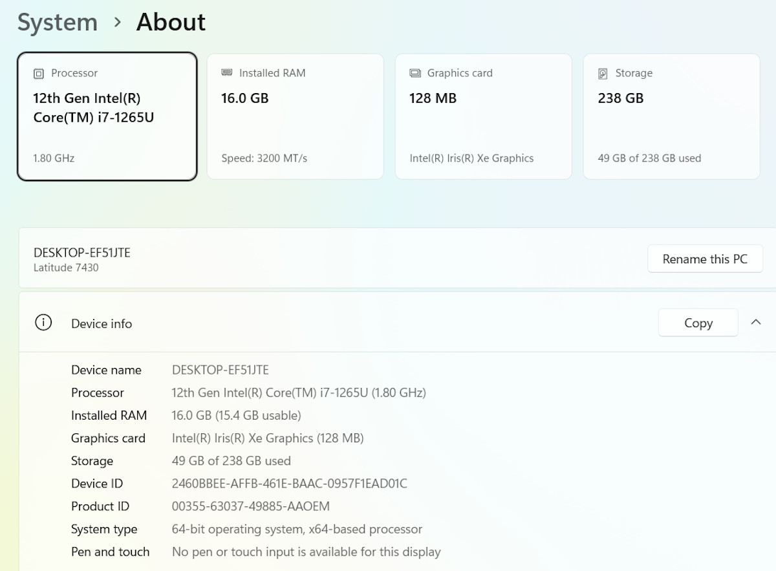
Task: Click 16.0 GB (15.4 GB usable) value
Action: [x=237, y=415]
